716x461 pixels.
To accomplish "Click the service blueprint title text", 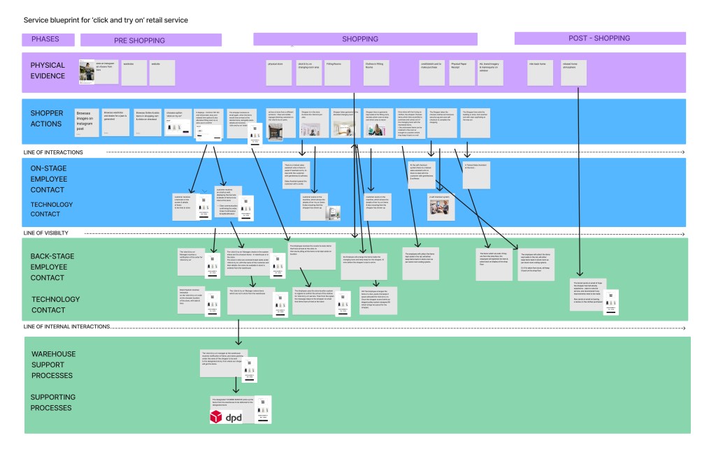I will [106, 20].
